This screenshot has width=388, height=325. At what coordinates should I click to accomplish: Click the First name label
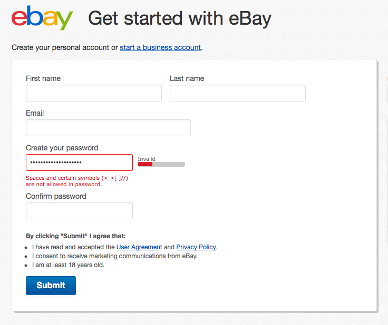pos(43,78)
